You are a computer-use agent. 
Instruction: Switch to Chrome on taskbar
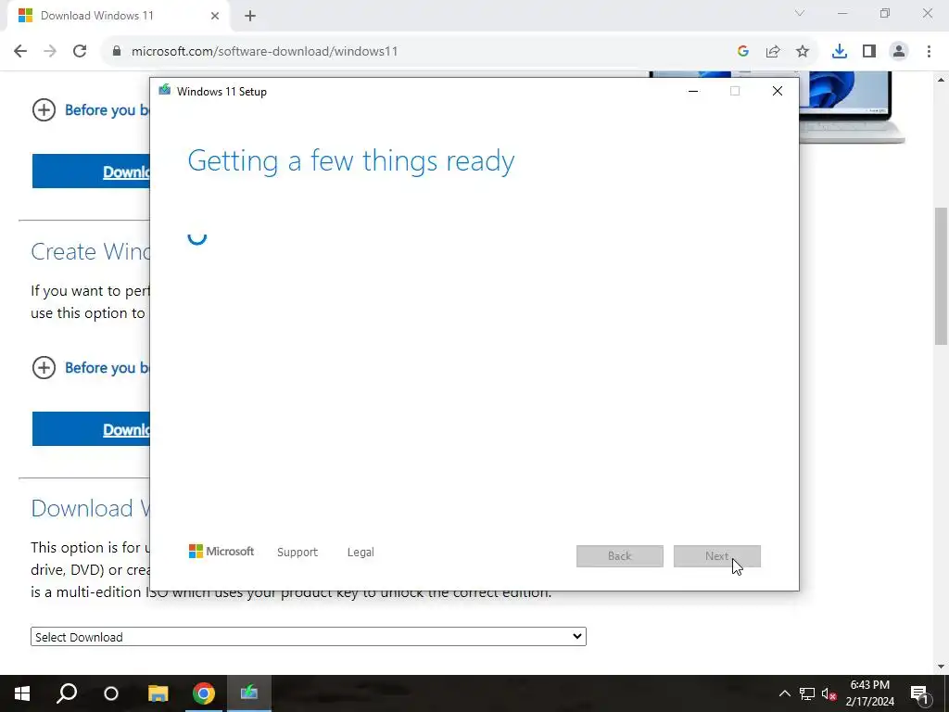point(204,693)
